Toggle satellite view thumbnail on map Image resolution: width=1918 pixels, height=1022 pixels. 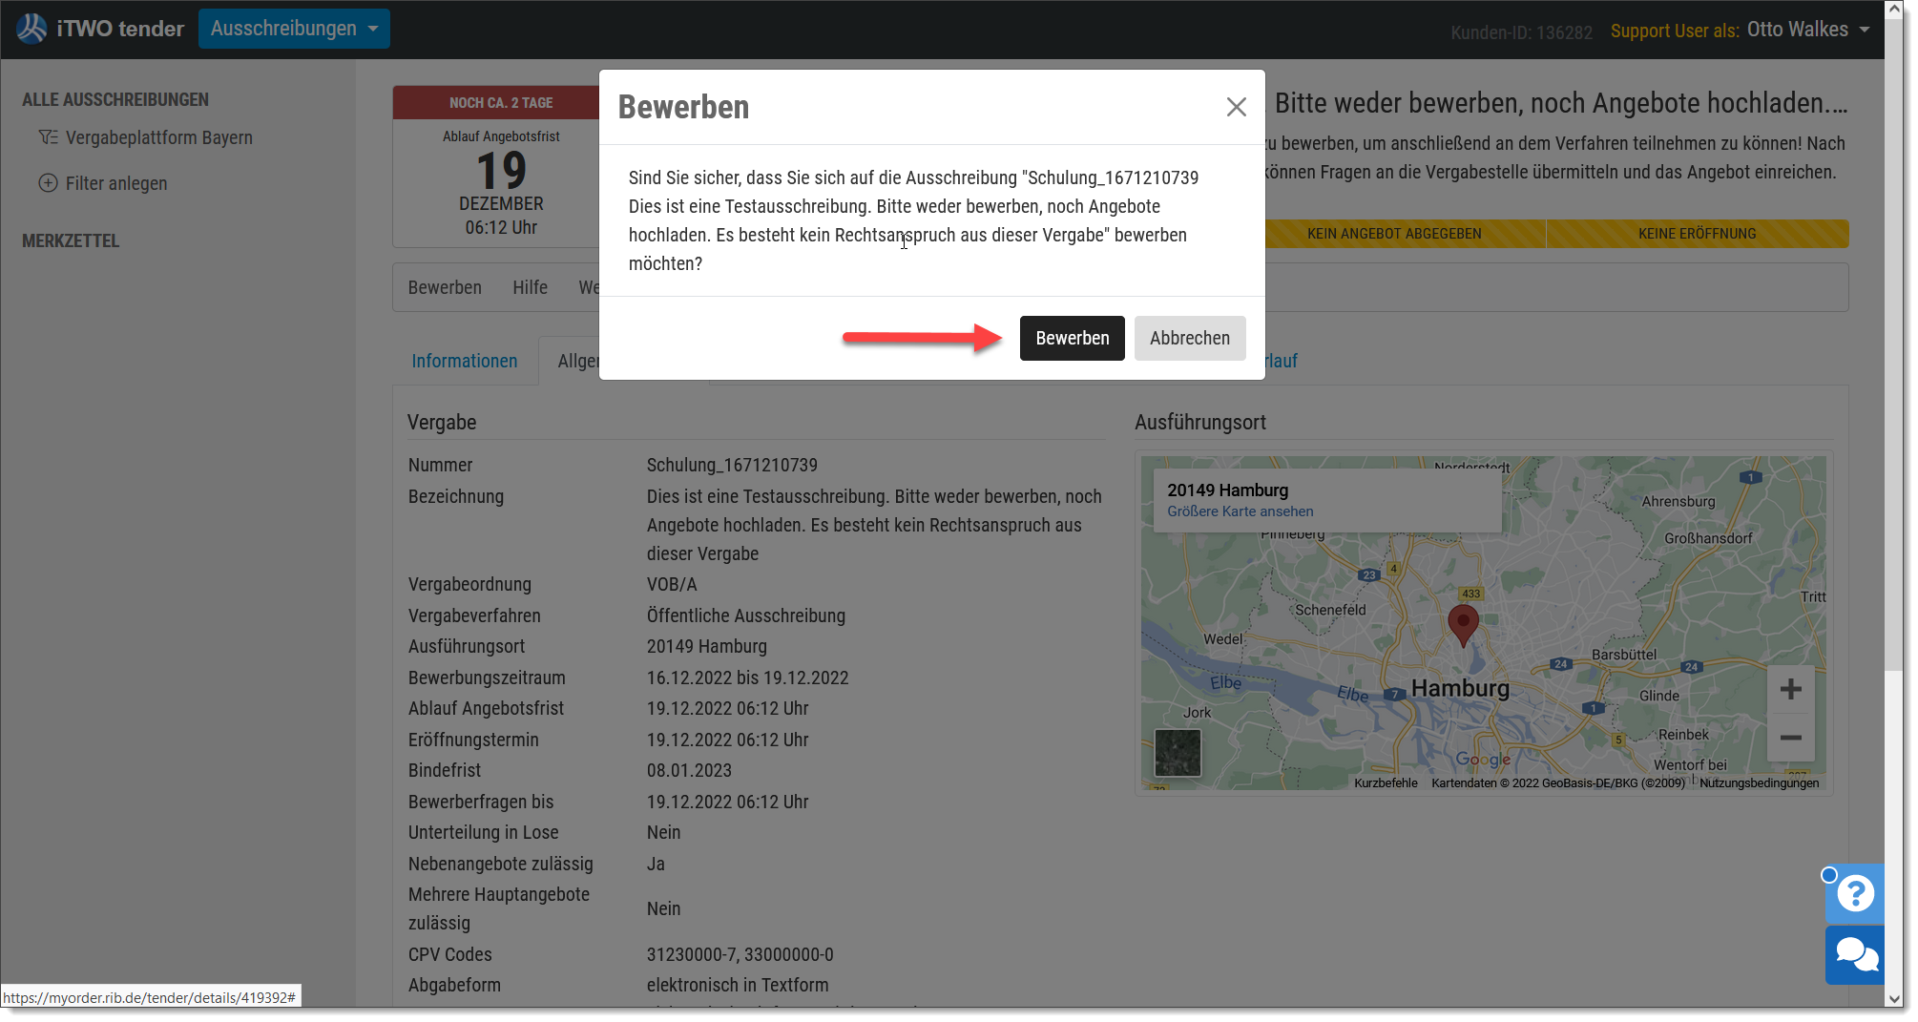[1178, 753]
